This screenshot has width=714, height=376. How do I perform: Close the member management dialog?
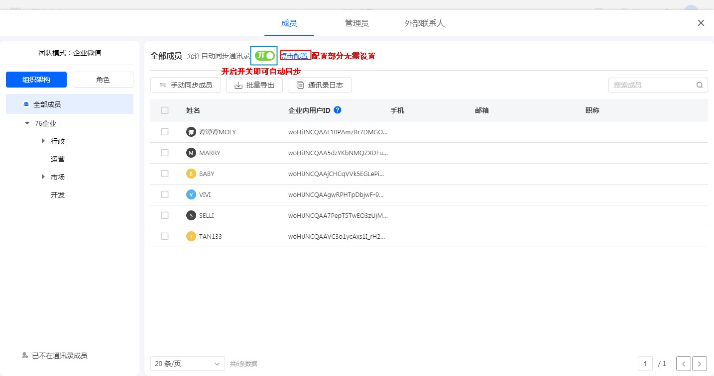tap(701, 23)
